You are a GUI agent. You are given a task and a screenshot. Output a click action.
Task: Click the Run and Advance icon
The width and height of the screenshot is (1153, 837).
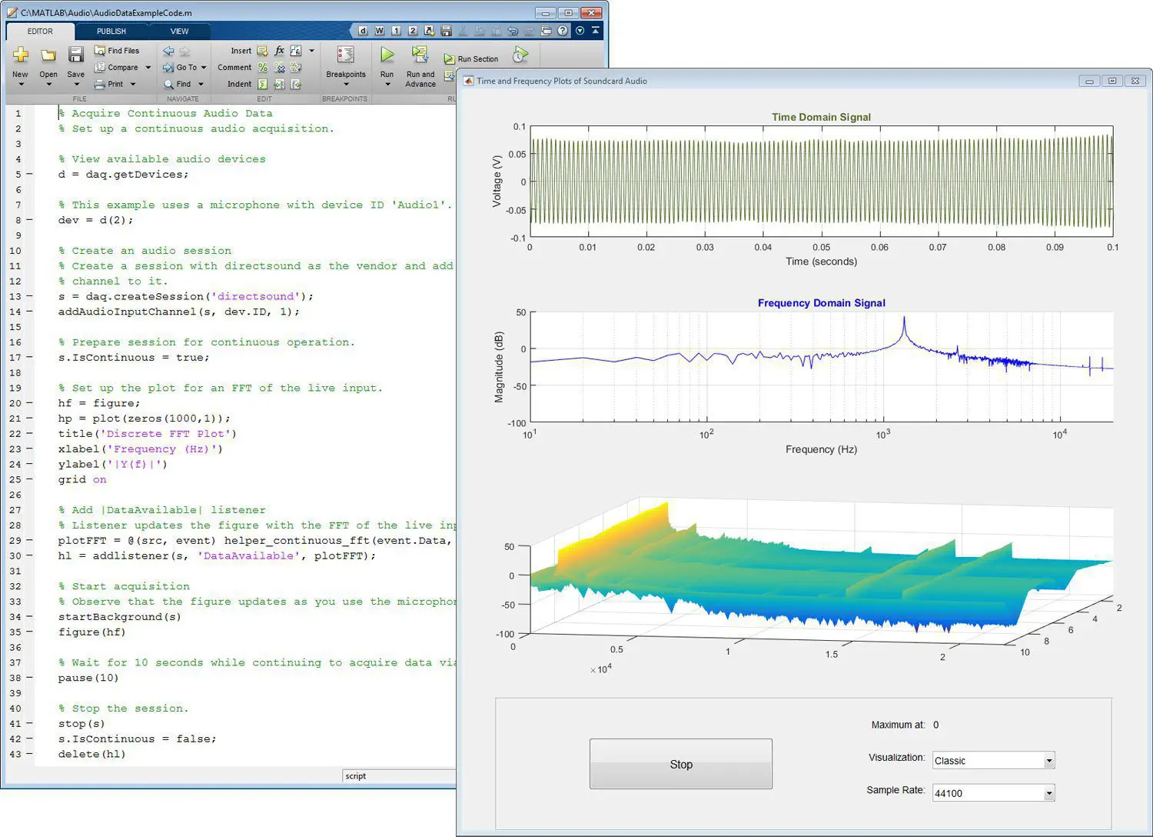420,55
